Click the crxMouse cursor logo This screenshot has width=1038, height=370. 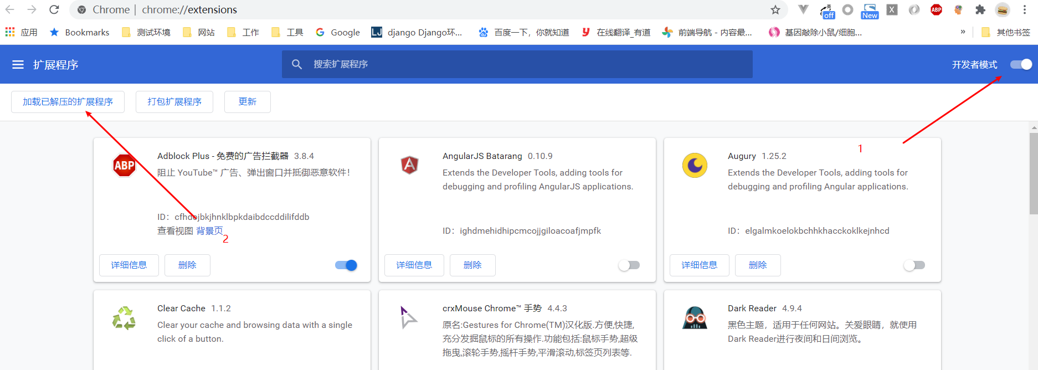408,317
